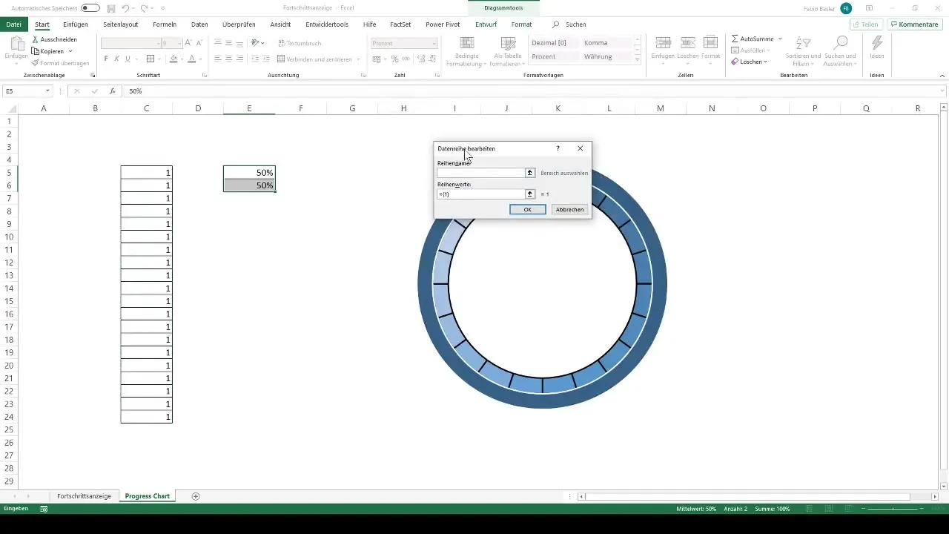Click the zoom slider in status bar
Screen dimensions: 949x534
[893, 509]
